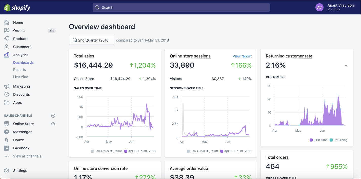Open Analytics in sidebar
Image resolution: width=361 pixels, height=179 pixels.
(21, 55)
